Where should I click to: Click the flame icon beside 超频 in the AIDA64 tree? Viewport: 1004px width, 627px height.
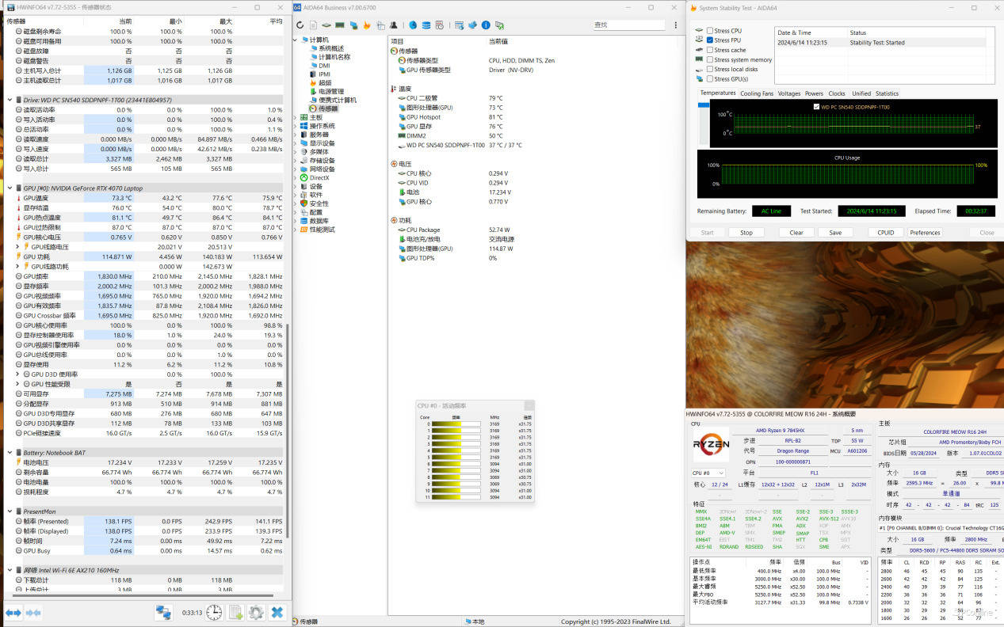[x=313, y=82]
